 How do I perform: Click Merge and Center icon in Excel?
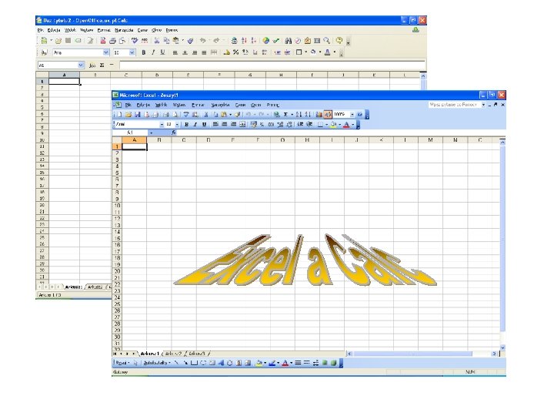pyautogui.click(x=242, y=124)
